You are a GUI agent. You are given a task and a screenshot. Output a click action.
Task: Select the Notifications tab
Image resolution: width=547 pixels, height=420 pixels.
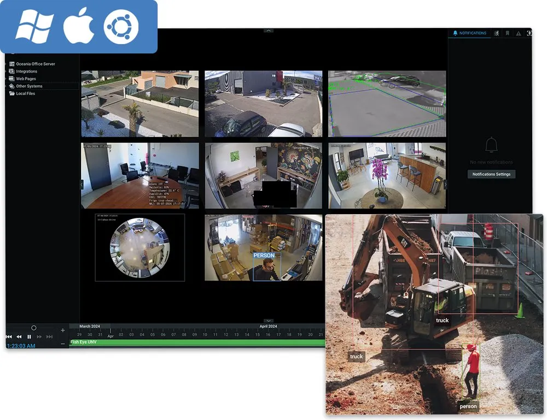point(469,33)
